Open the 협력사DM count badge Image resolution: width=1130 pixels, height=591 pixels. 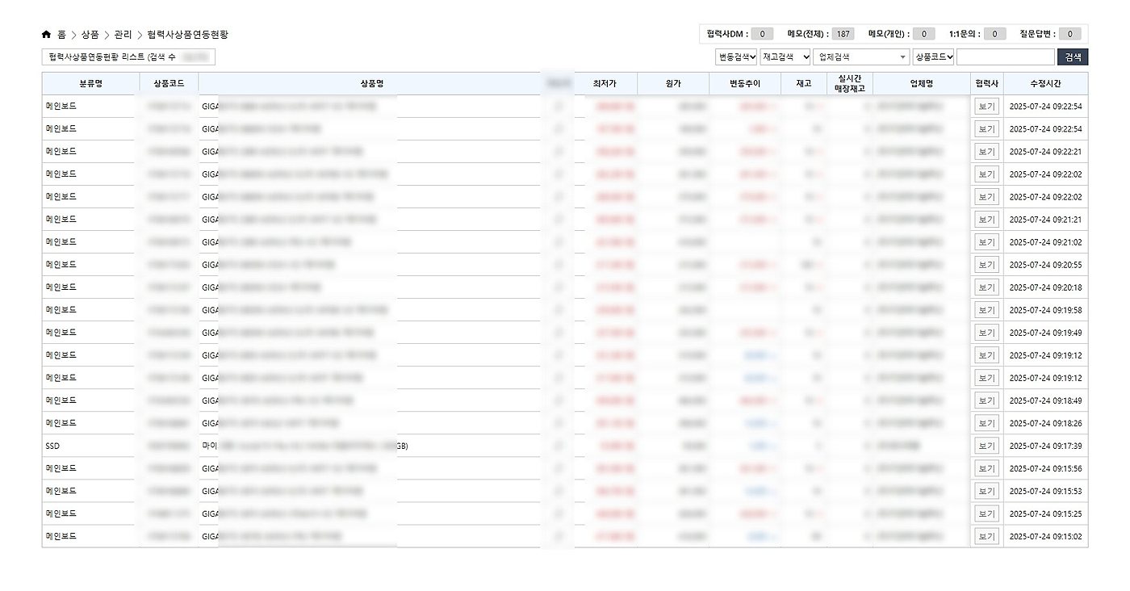pyautogui.click(x=761, y=34)
